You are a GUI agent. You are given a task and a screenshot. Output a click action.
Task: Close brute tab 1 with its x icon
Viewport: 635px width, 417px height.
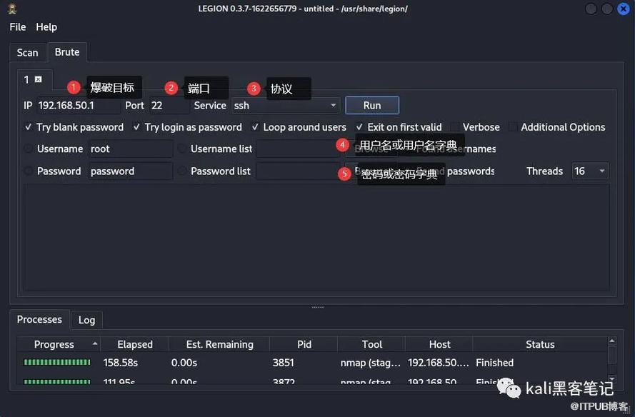(38, 79)
